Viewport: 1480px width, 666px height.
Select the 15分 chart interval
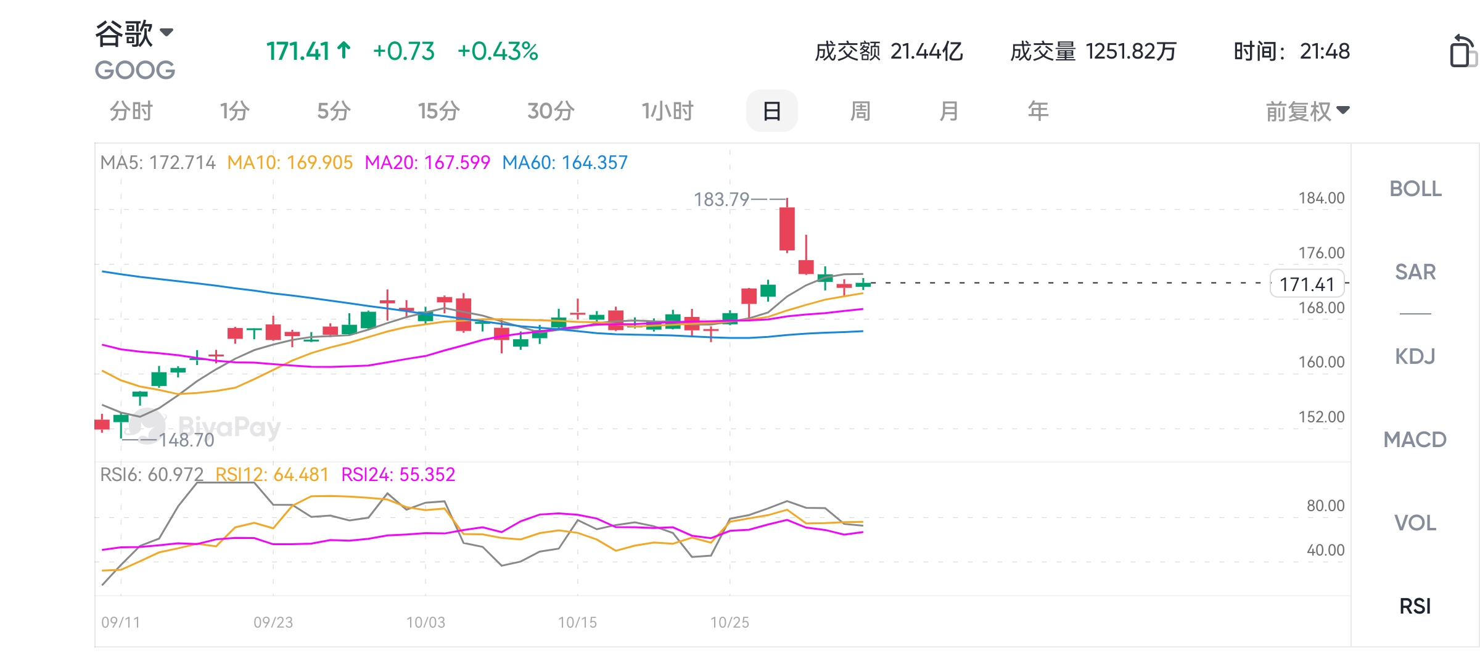tap(438, 112)
